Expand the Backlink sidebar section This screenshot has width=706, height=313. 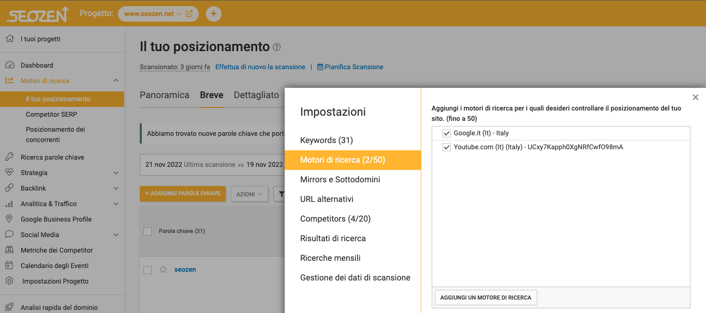[116, 189]
